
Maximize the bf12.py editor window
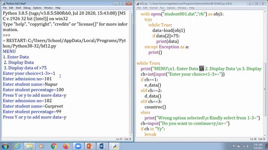coord(256,4)
